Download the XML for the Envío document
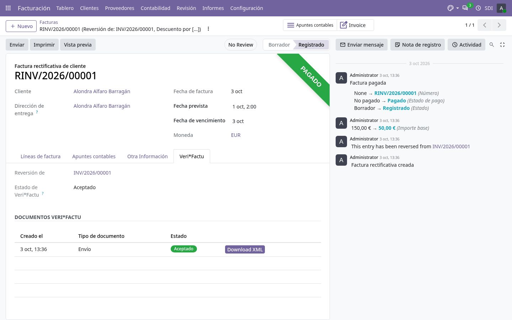The width and height of the screenshot is (512, 320). pyautogui.click(x=245, y=250)
